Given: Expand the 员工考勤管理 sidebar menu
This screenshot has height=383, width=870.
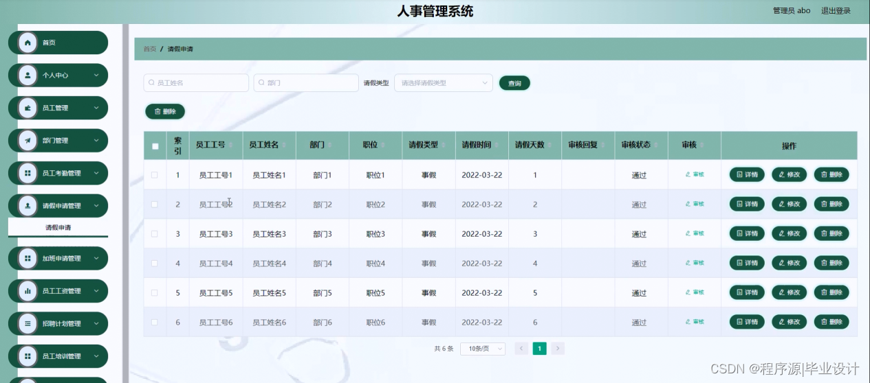Looking at the screenshot, I should click(58, 173).
